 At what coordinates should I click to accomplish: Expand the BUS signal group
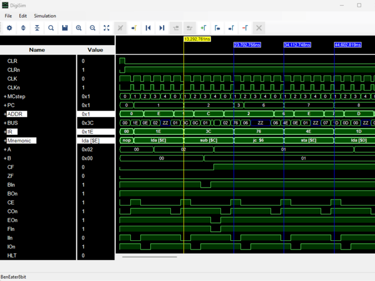coord(5,123)
